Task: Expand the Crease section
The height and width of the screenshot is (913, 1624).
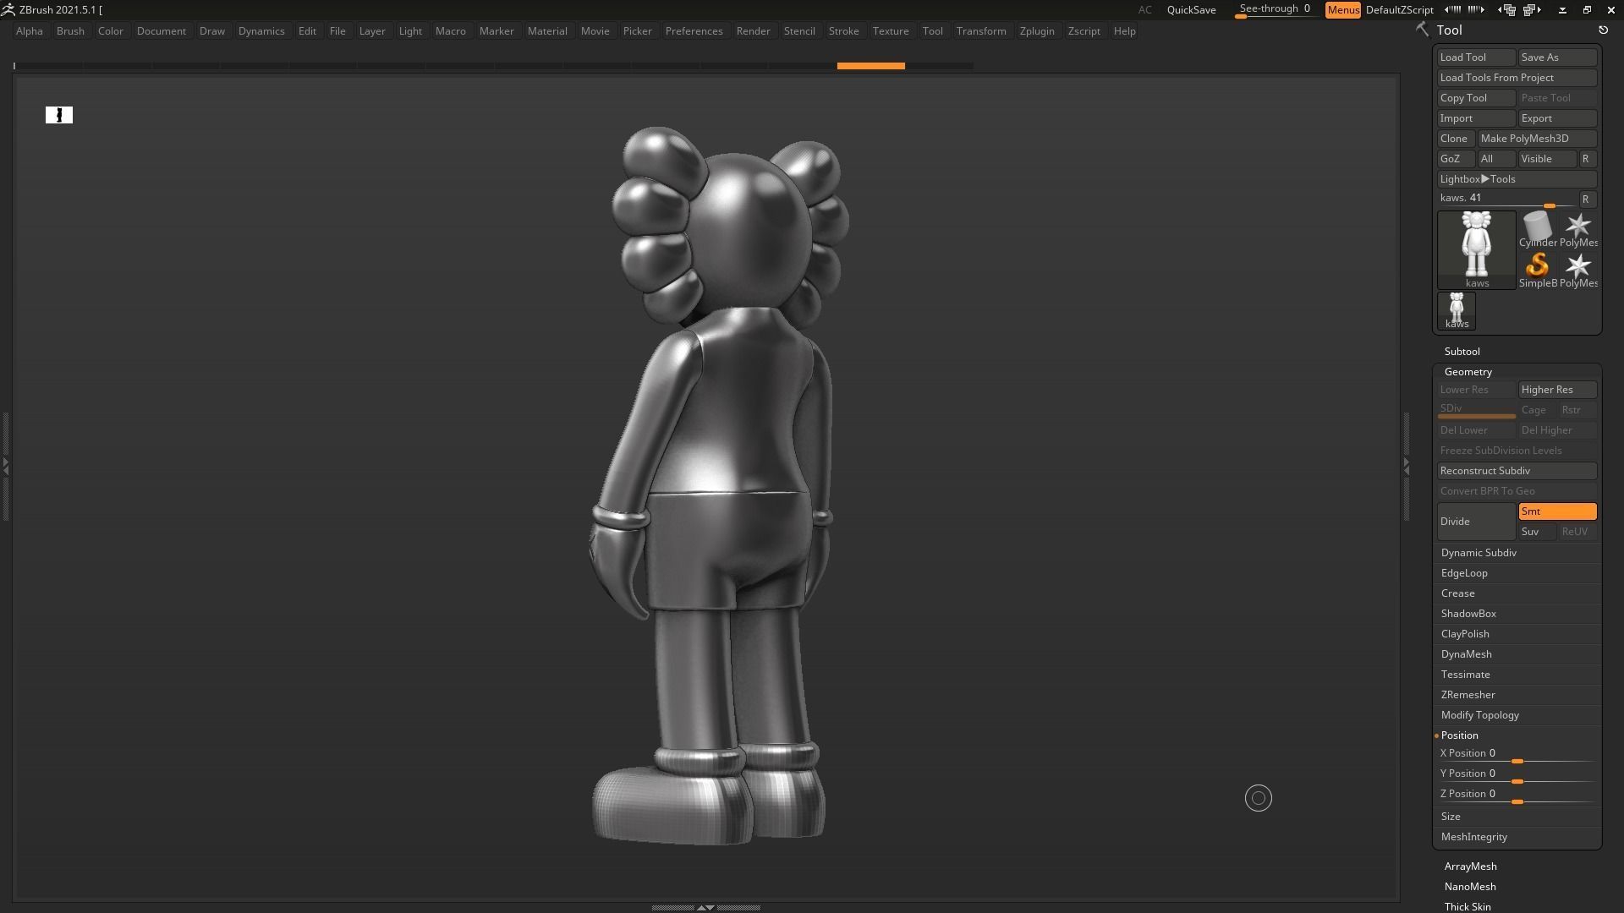Action: tap(1458, 593)
